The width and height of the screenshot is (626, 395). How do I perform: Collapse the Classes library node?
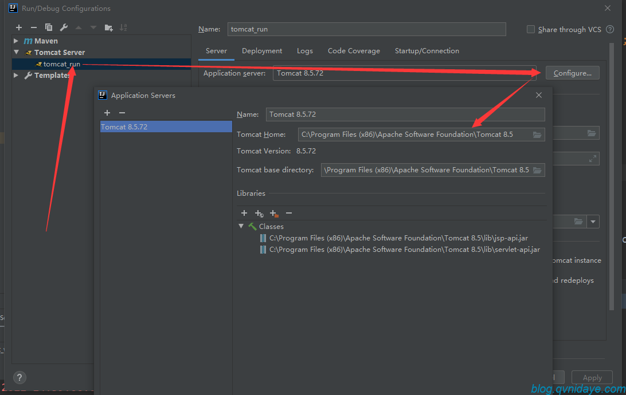pyautogui.click(x=241, y=226)
